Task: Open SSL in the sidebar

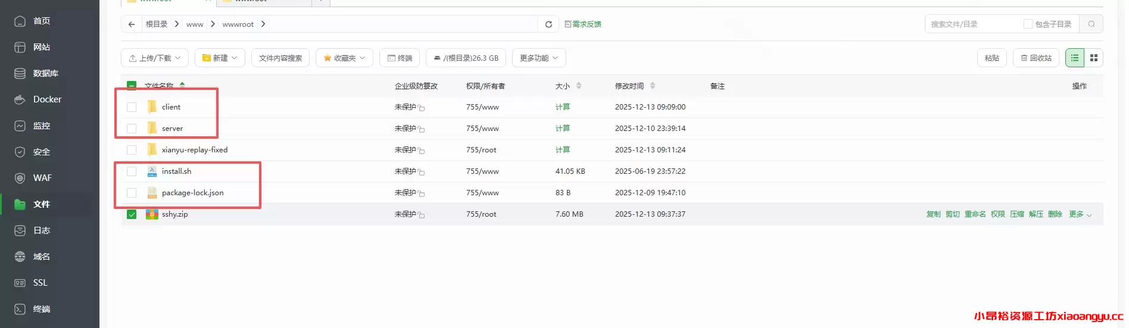Action: (x=40, y=283)
